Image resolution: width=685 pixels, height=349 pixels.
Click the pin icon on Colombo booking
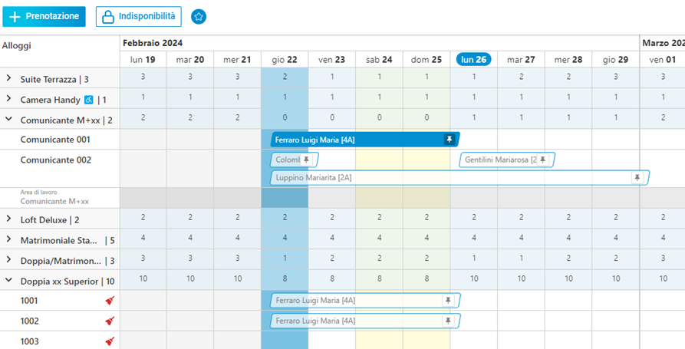pos(306,160)
